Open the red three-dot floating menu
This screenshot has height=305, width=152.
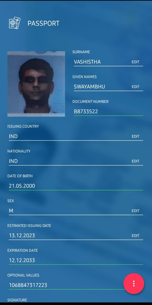click(x=134, y=283)
